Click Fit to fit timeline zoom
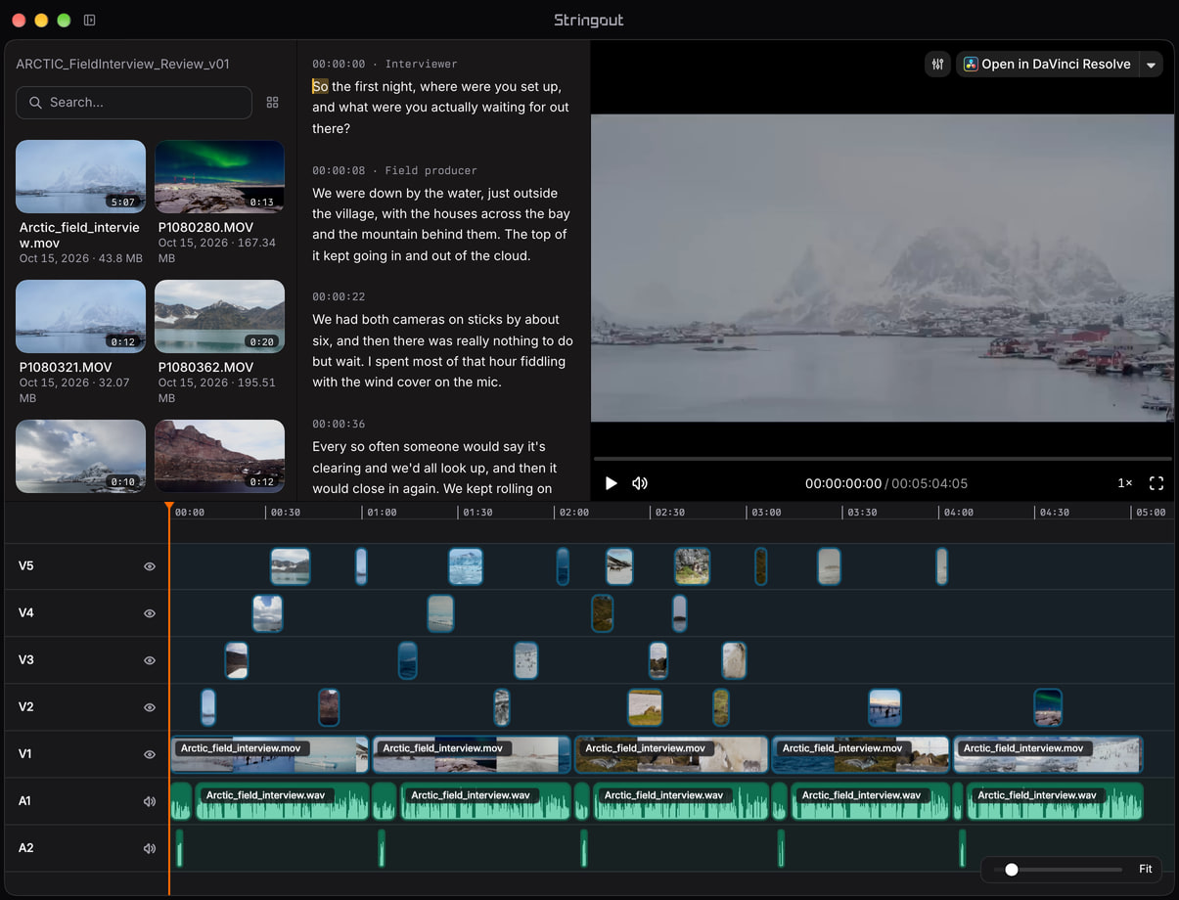The height and width of the screenshot is (900, 1179). [x=1146, y=869]
